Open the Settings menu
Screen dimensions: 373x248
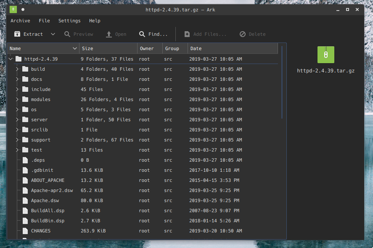pyautogui.click(x=69, y=21)
